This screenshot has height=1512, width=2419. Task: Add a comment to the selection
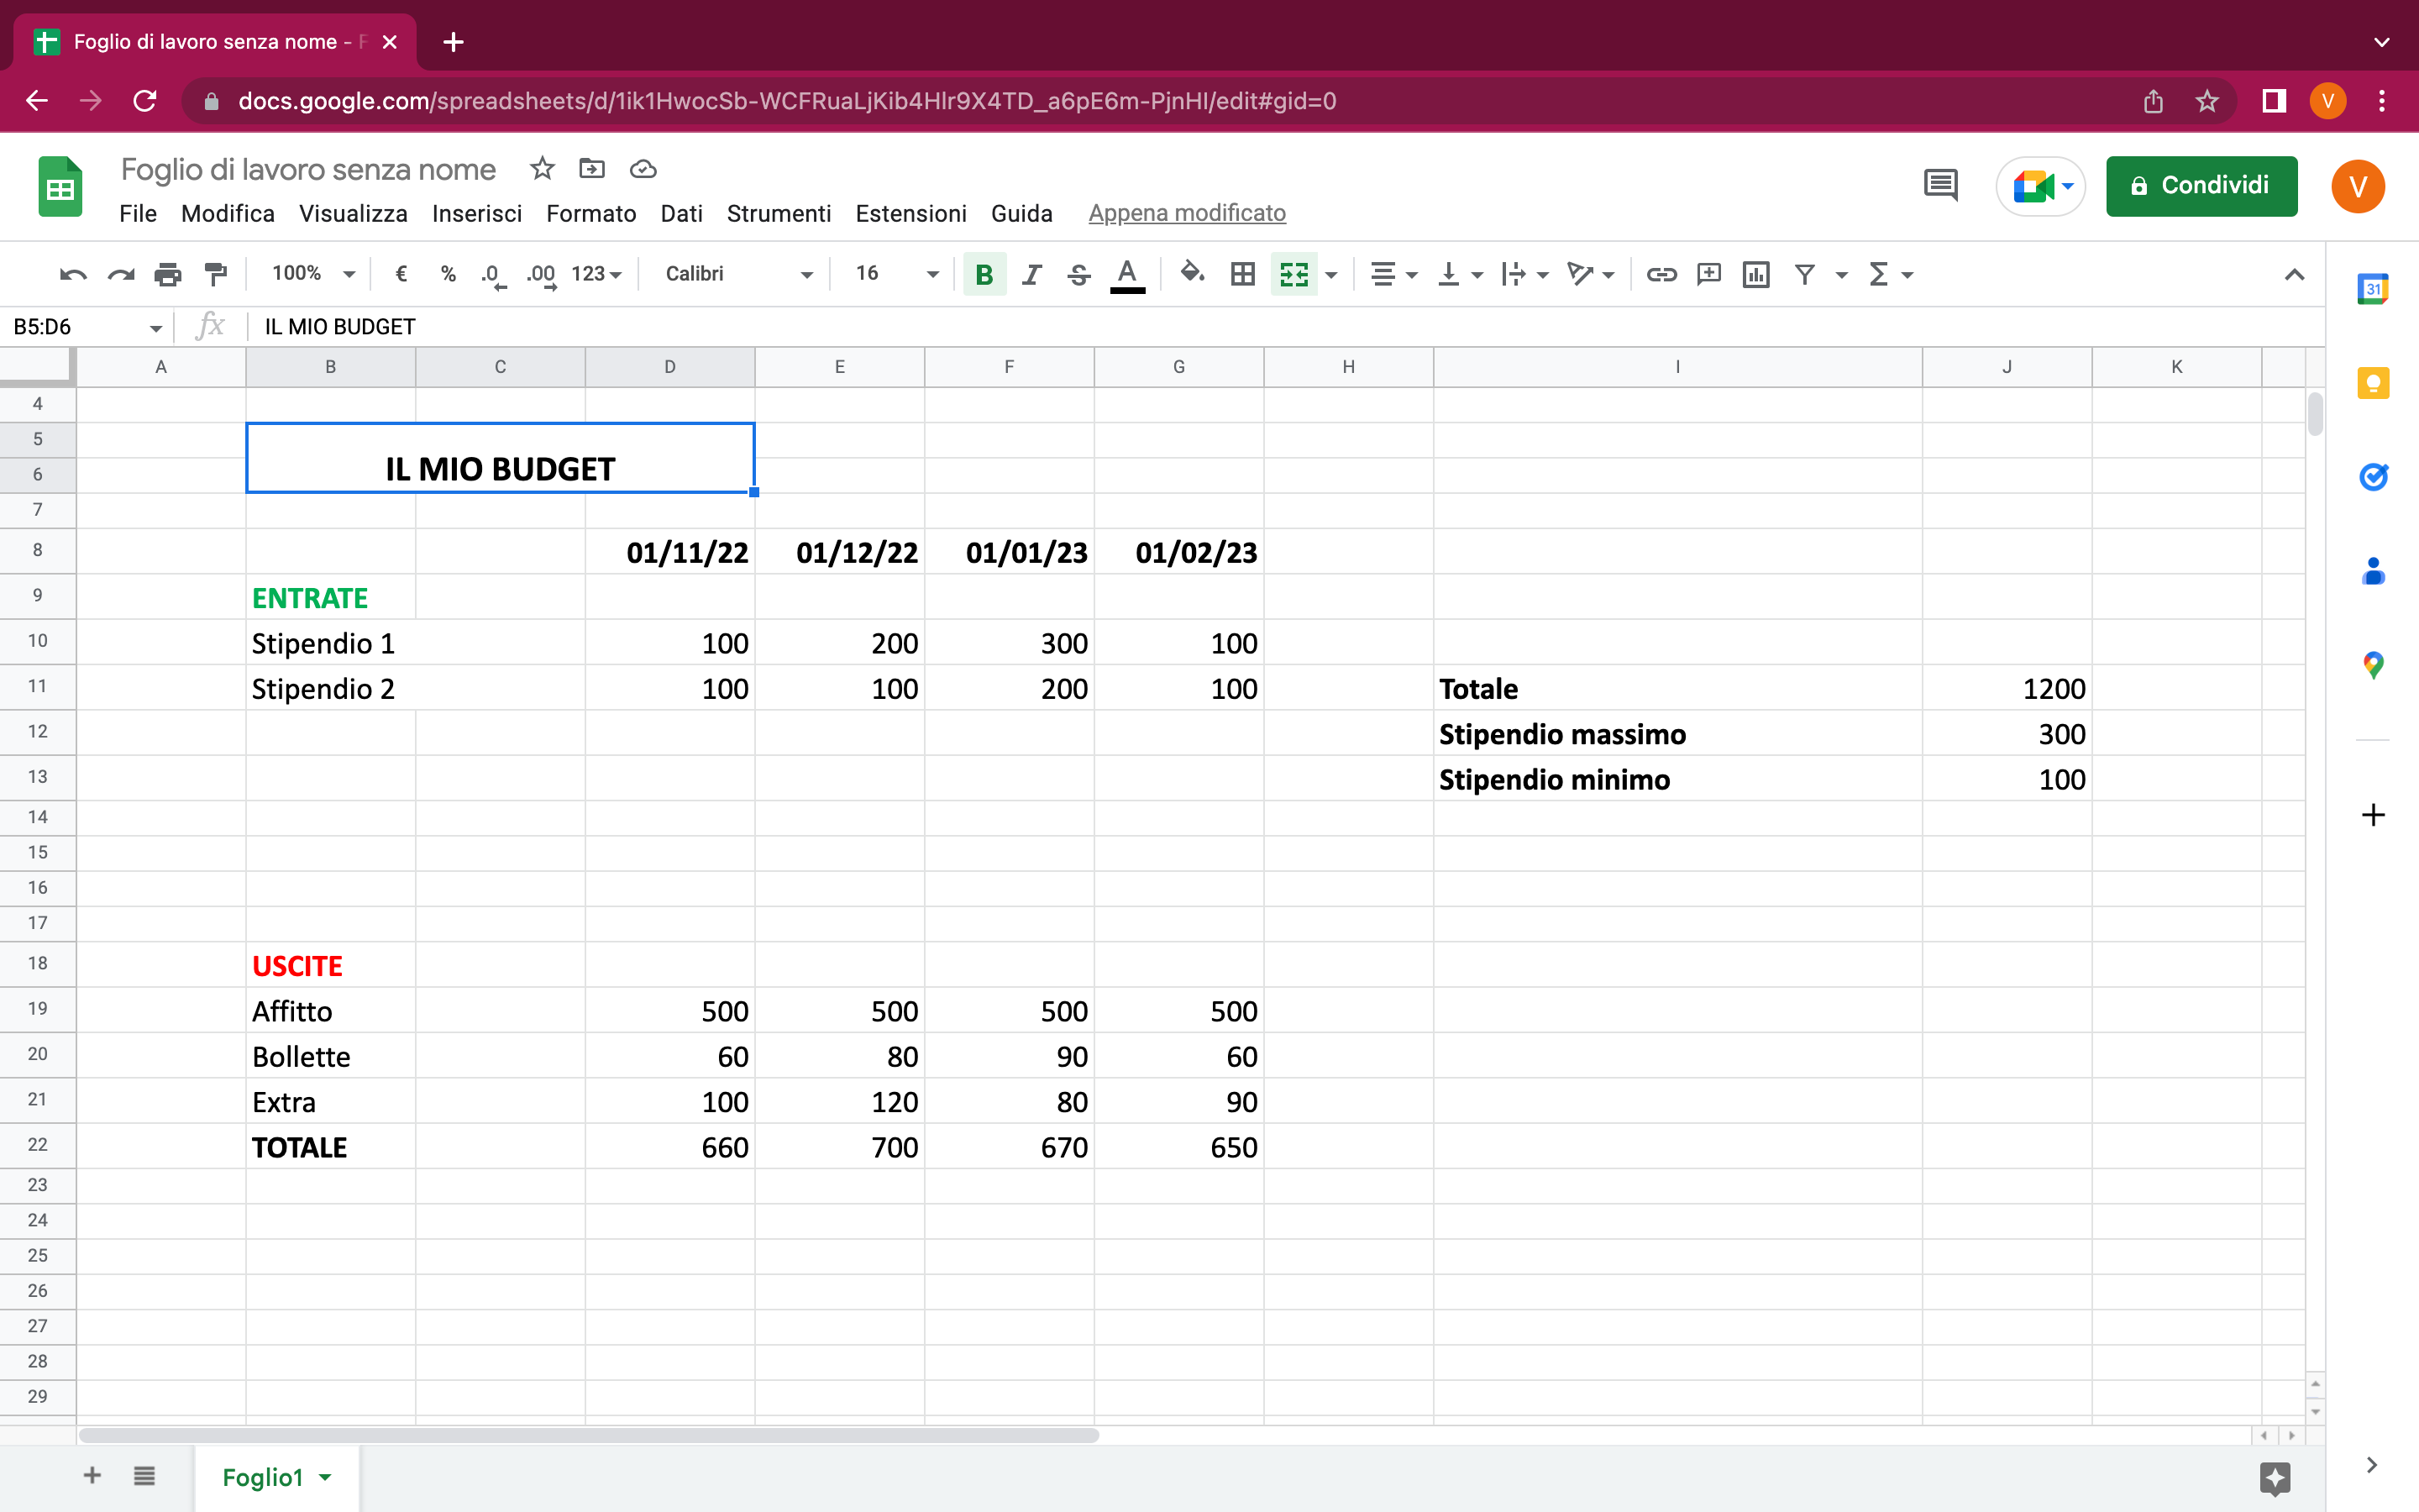(1709, 274)
